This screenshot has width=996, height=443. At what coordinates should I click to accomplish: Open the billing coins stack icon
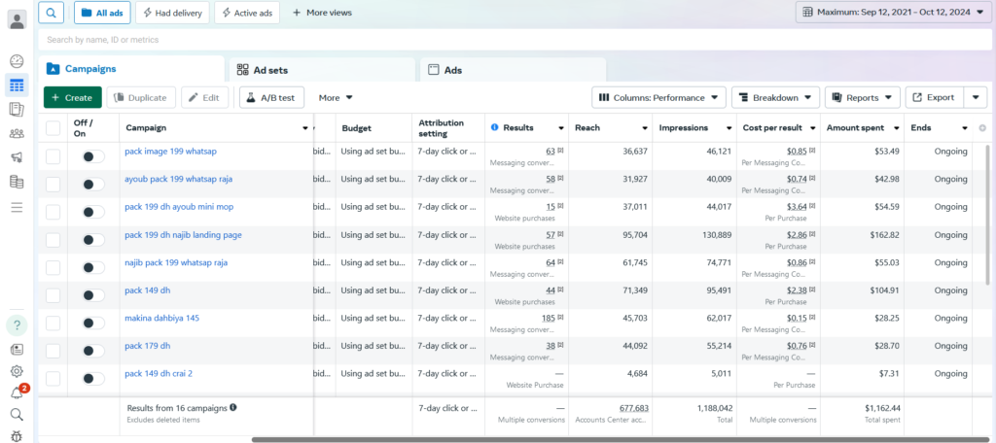point(18,182)
